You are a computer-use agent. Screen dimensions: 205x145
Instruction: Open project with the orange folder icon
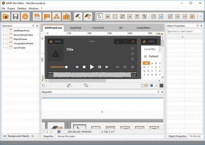pyautogui.click(x=6, y=16)
